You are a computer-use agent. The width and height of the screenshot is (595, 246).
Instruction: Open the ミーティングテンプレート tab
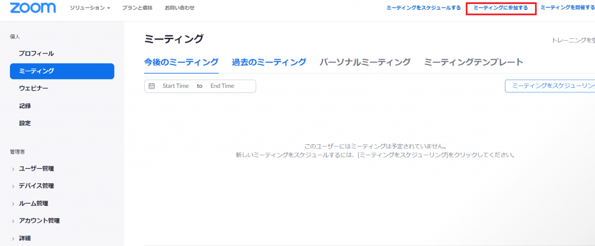tap(474, 62)
